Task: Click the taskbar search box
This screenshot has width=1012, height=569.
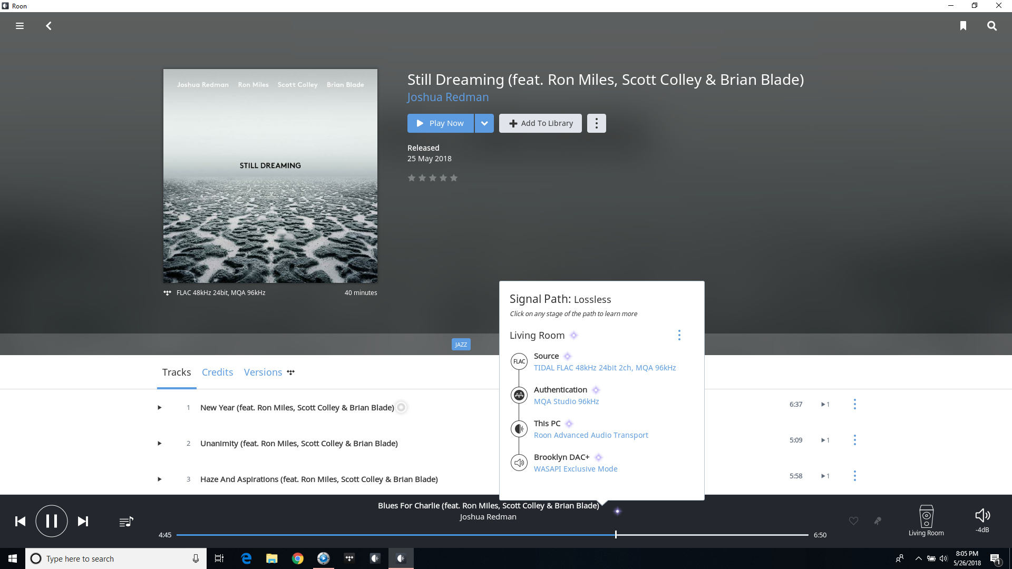Action: coord(115,558)
